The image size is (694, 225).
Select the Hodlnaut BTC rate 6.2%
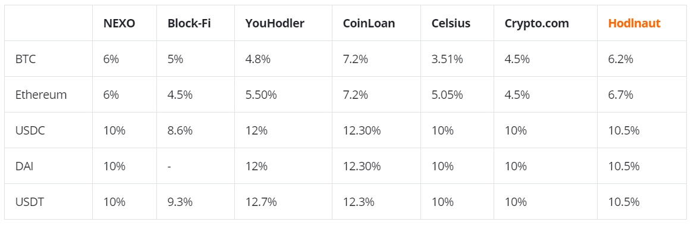click(x=620, y=59)
